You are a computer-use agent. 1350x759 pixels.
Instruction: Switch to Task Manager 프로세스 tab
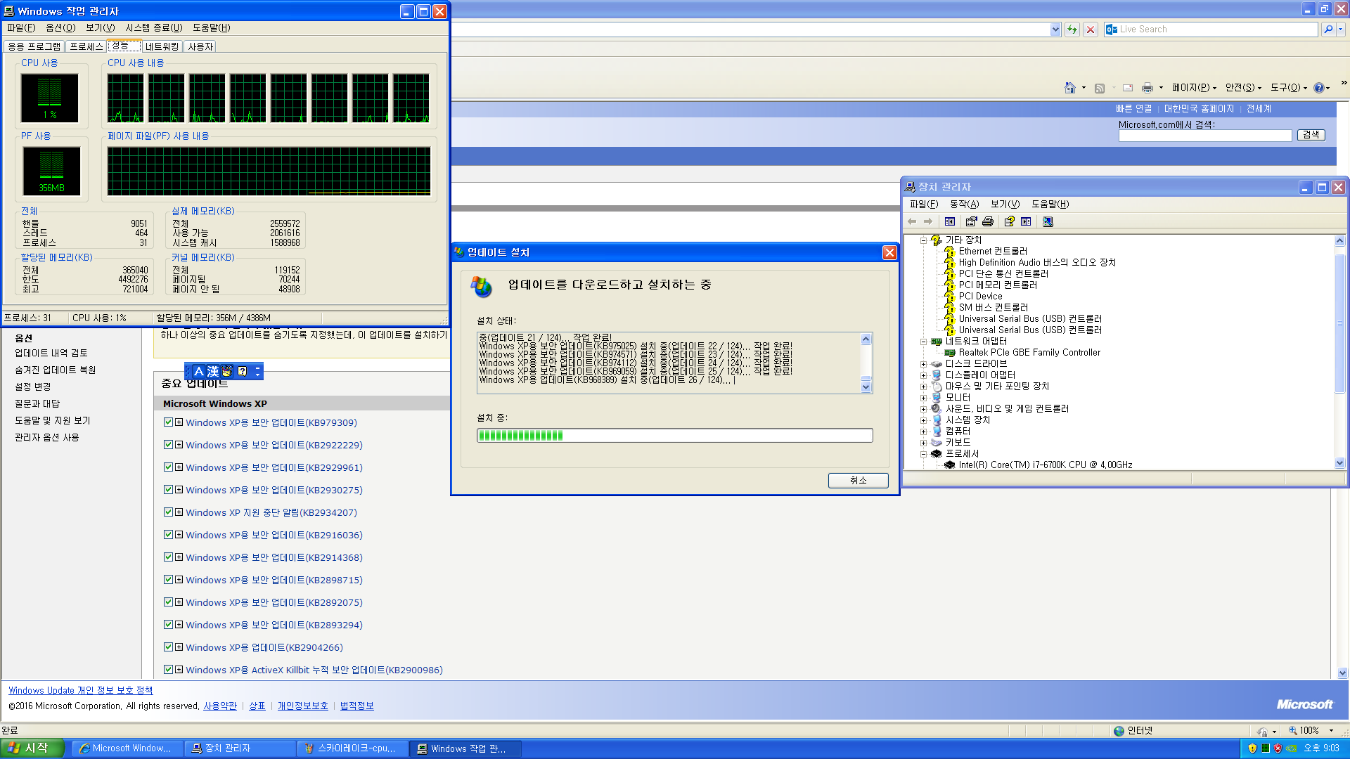pyautogui.click(x=86, y=46)
